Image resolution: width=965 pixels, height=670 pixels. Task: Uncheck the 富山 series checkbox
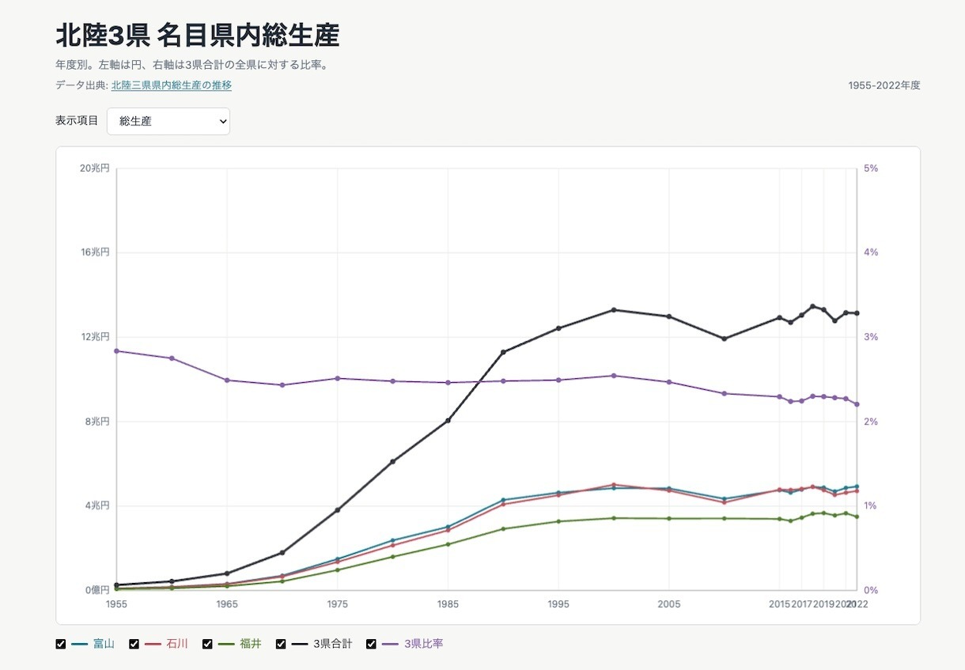click(x=61, y=644)
